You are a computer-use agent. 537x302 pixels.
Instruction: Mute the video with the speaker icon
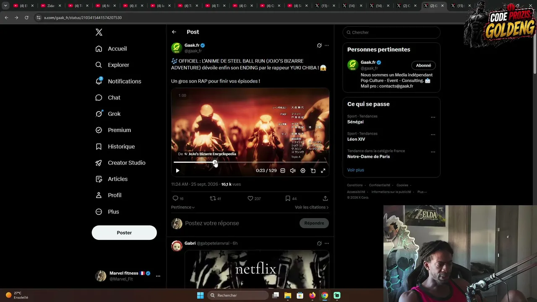(x=293, y=171)
